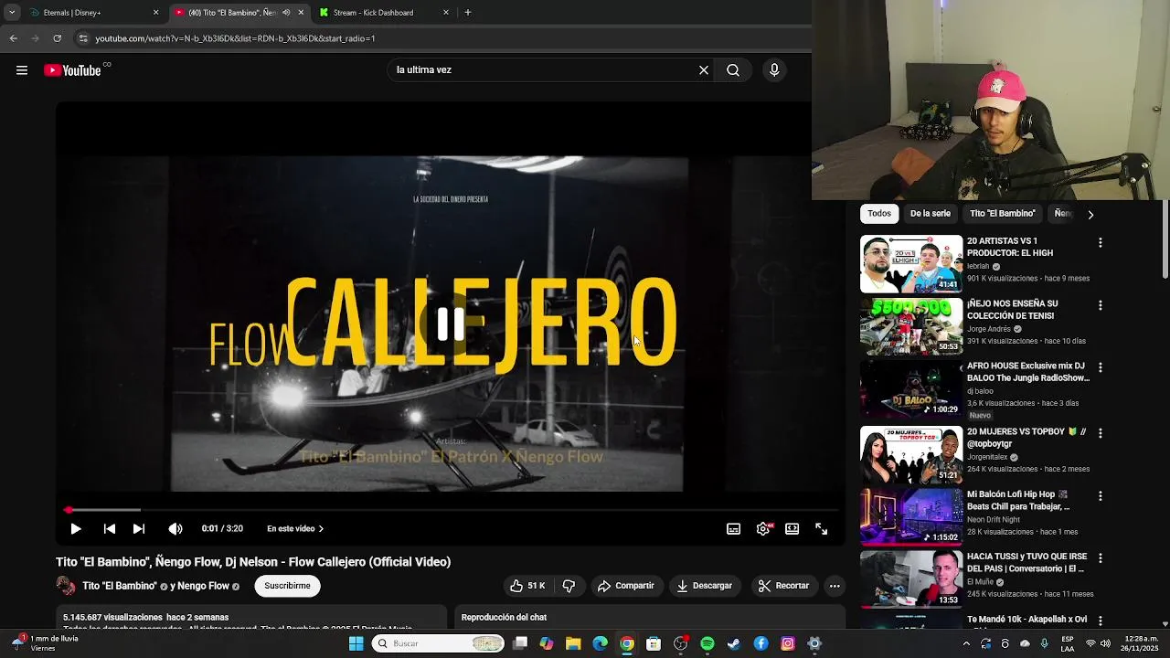Viewport: 1170px width, 658px height.
Task: Reload the page
Action: pos(57,38)
